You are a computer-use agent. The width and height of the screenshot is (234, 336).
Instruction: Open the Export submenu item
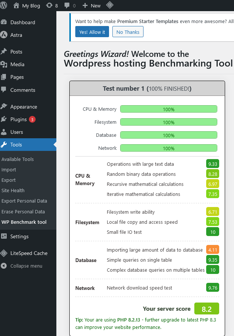click(x=8, y=180)
